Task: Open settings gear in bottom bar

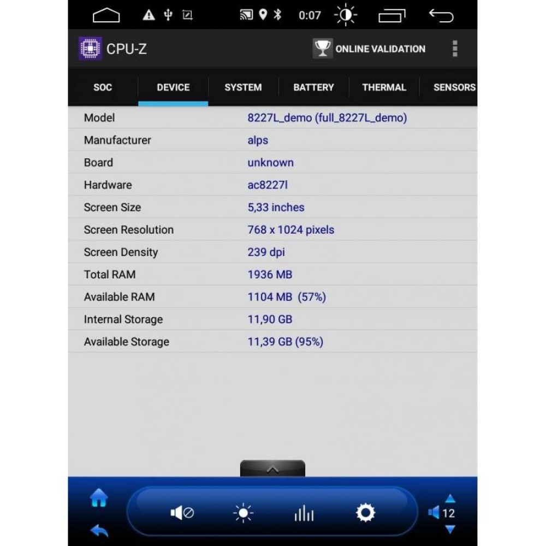Action: pyautogui.click(x=365, y=513)
